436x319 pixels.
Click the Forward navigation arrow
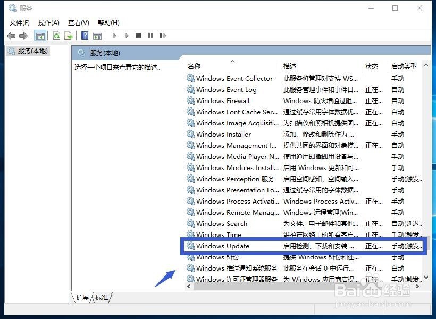[x=23, y=36]
